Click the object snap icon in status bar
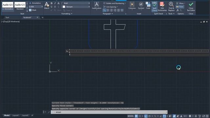210x118 pixels. point(164,116)
